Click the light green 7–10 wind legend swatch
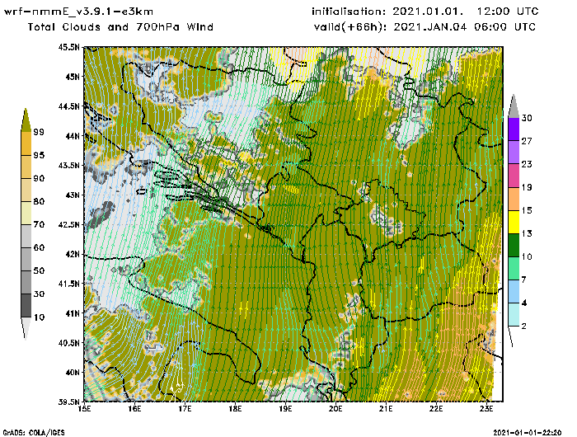 point(514,269)
